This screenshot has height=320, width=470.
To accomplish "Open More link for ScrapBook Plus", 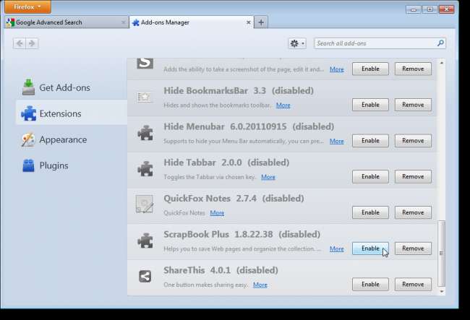I will click(337, 249).
